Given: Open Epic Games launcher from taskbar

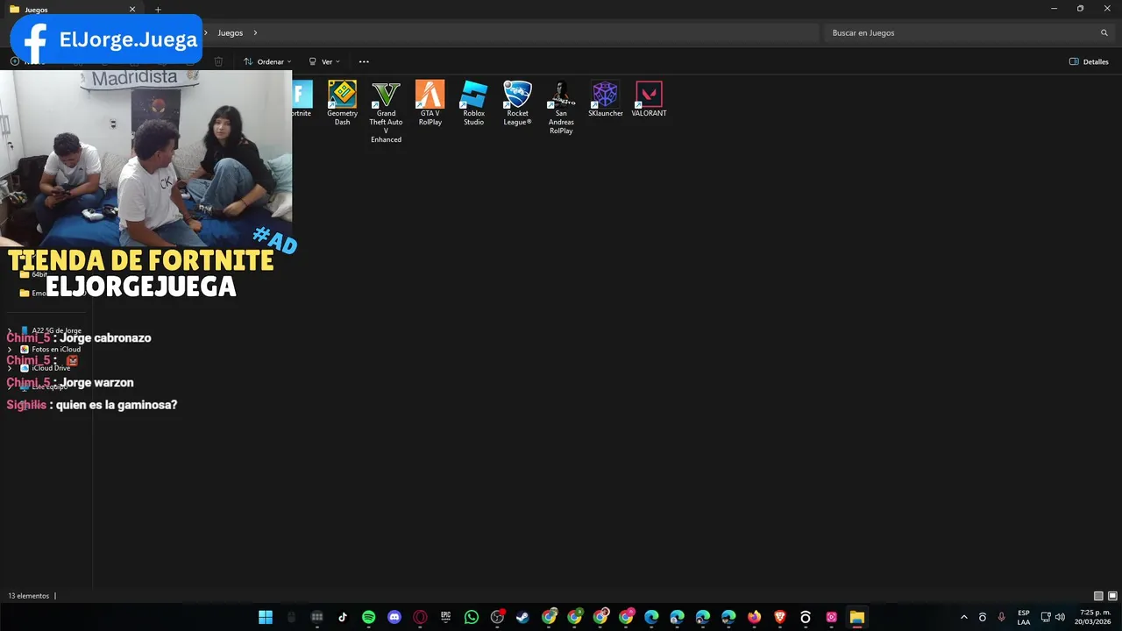Looking at the screenshot, I should [445, 617].
